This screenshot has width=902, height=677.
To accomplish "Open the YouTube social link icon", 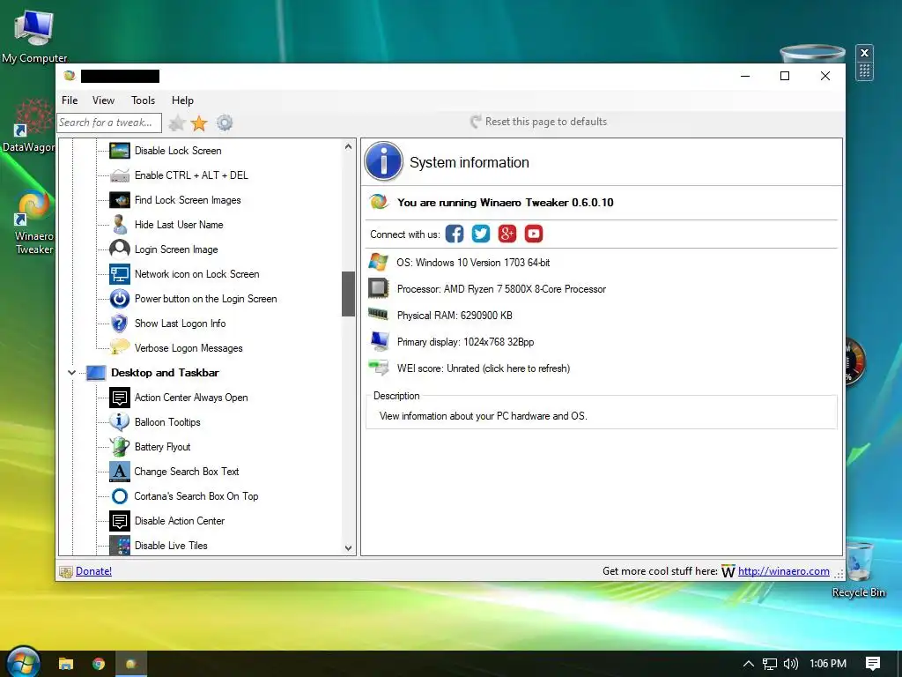I will pos(534,234).
